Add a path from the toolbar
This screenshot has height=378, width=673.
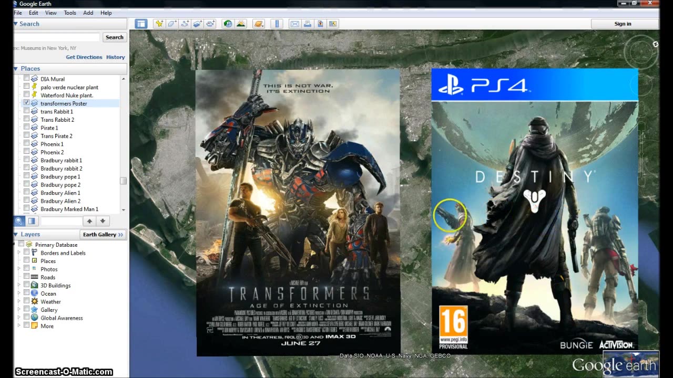click(185, 24)
